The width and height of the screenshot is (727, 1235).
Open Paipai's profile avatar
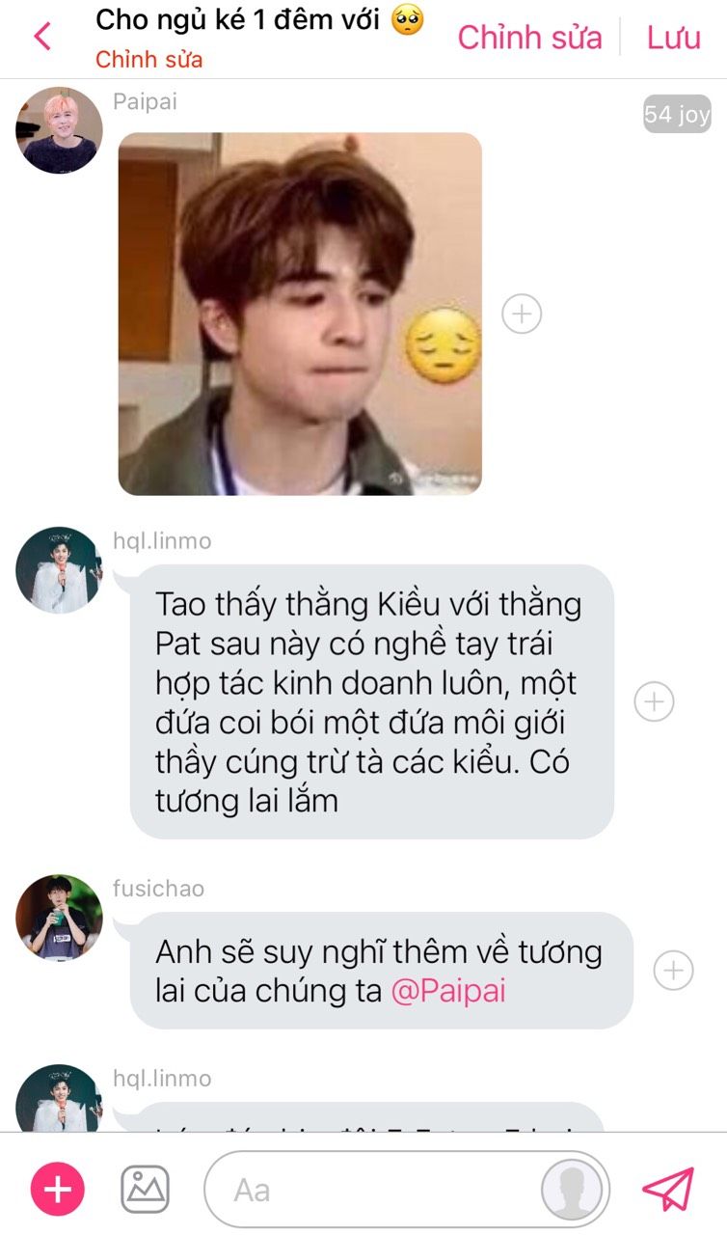click(59, 130)
